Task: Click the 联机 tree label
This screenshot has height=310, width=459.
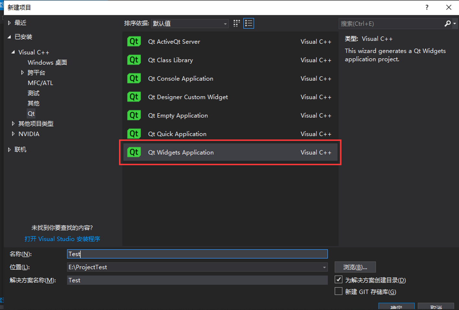Action: (x=20, y=149)
